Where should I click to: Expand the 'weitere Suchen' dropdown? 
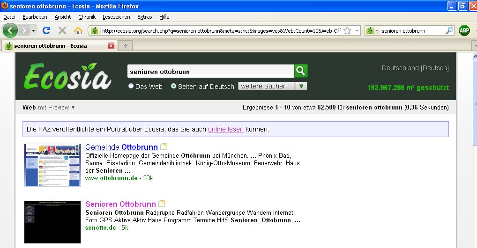pos(302,86)
